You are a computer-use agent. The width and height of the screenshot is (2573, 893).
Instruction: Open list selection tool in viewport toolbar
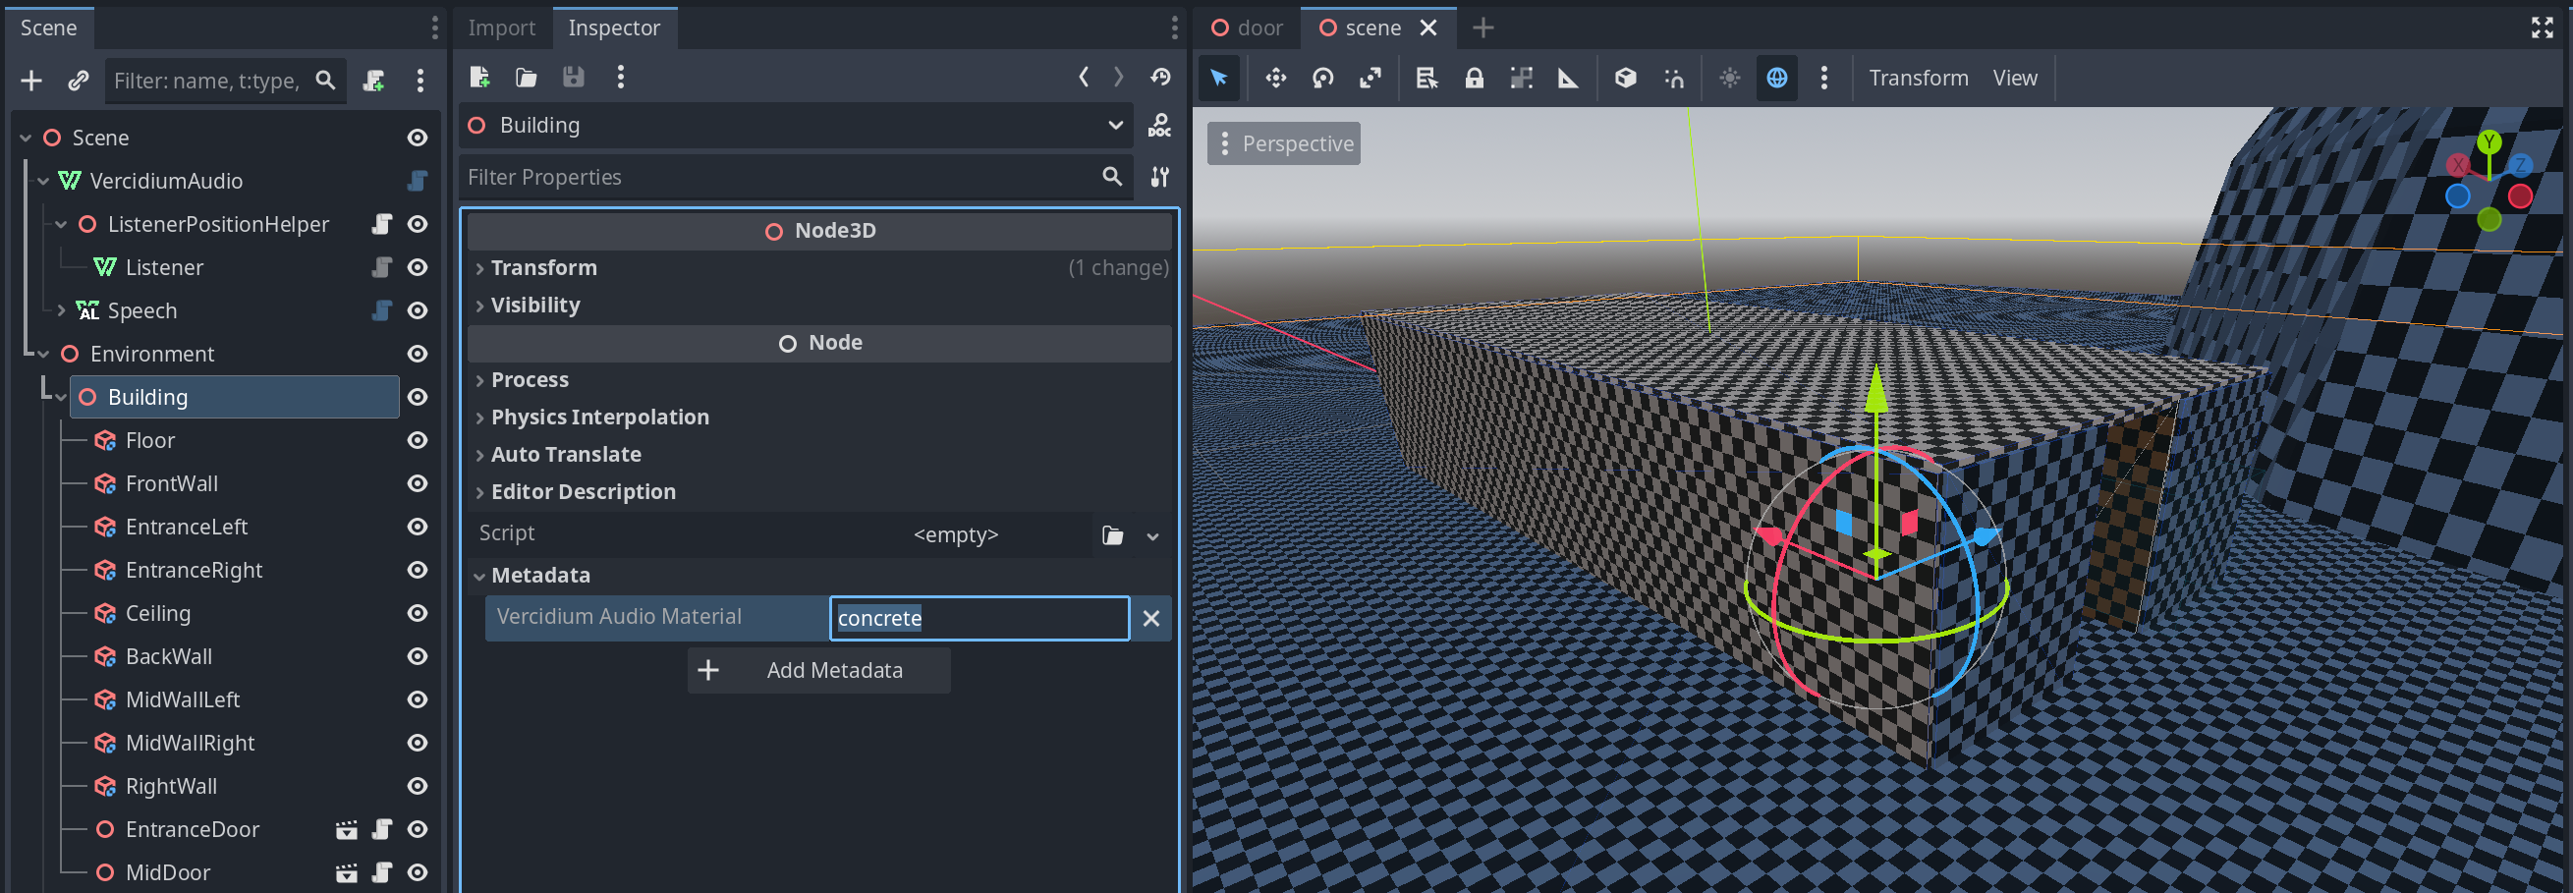(1426, 78)
